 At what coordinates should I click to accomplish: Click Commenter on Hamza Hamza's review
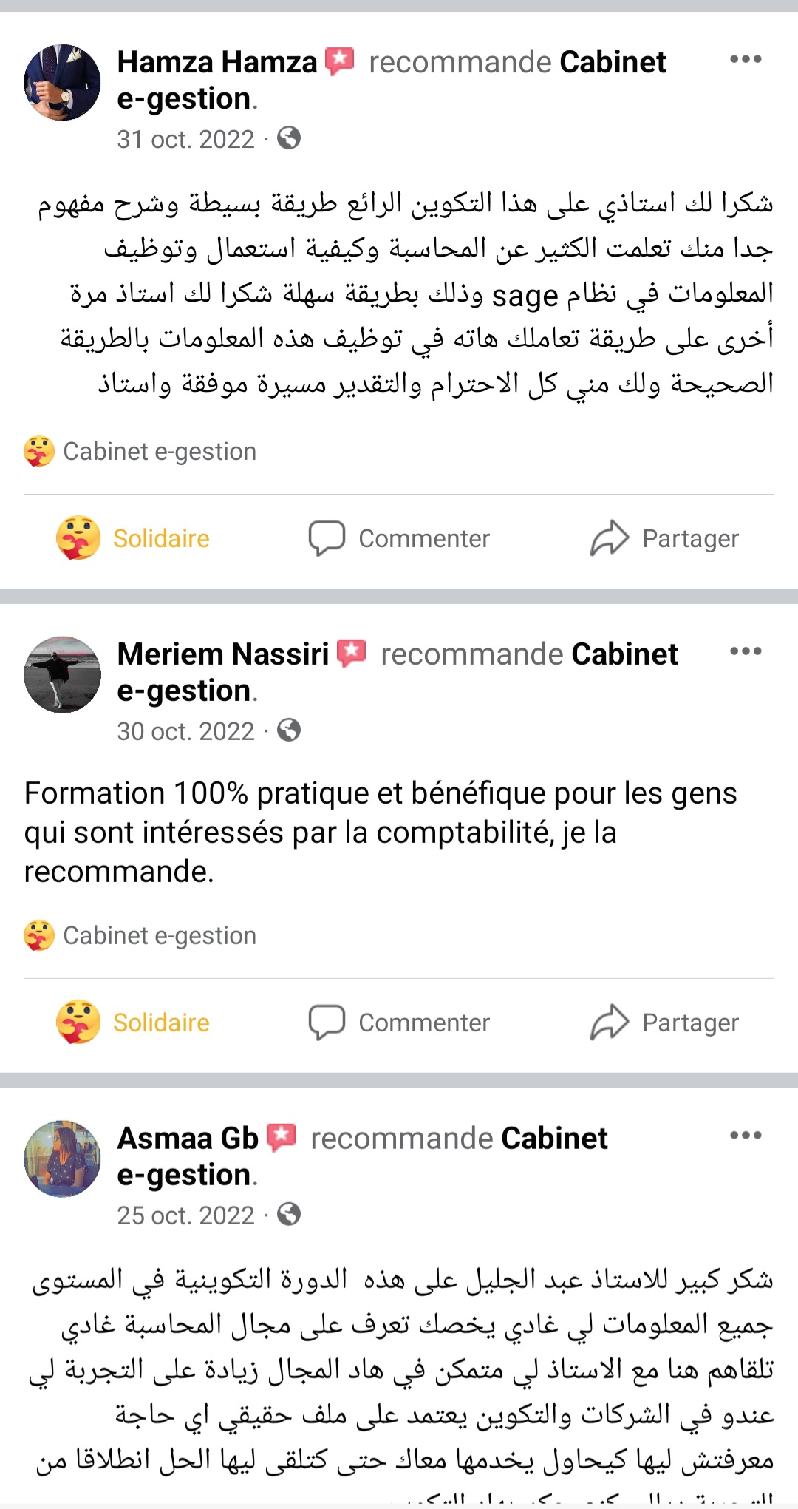point(399,538)
